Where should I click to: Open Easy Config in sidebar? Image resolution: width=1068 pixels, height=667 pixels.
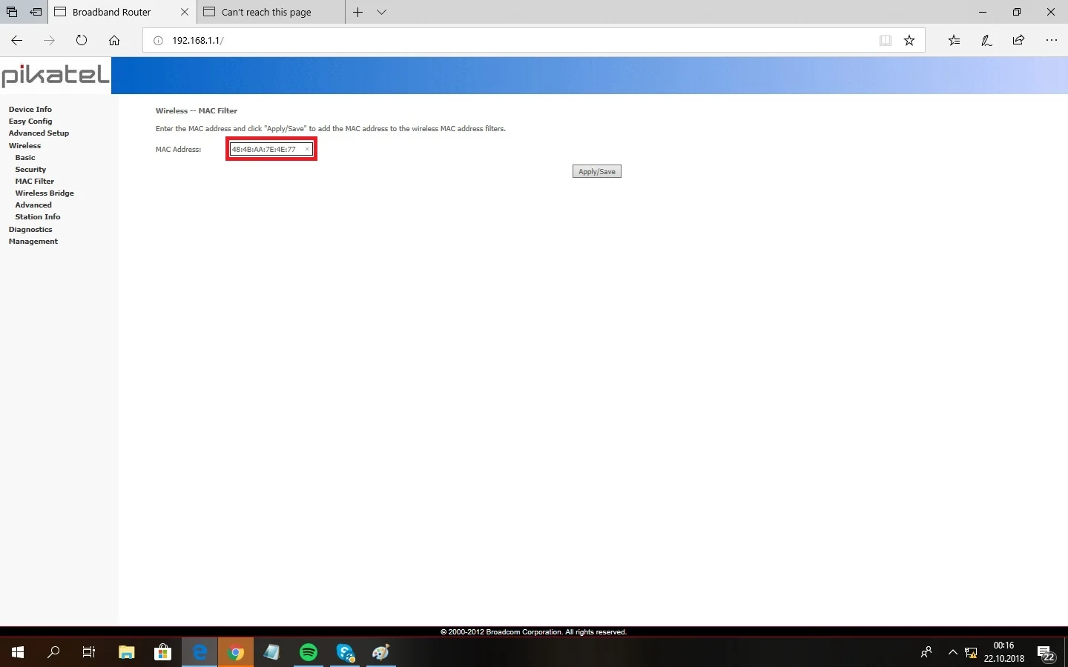pos(30,121)
